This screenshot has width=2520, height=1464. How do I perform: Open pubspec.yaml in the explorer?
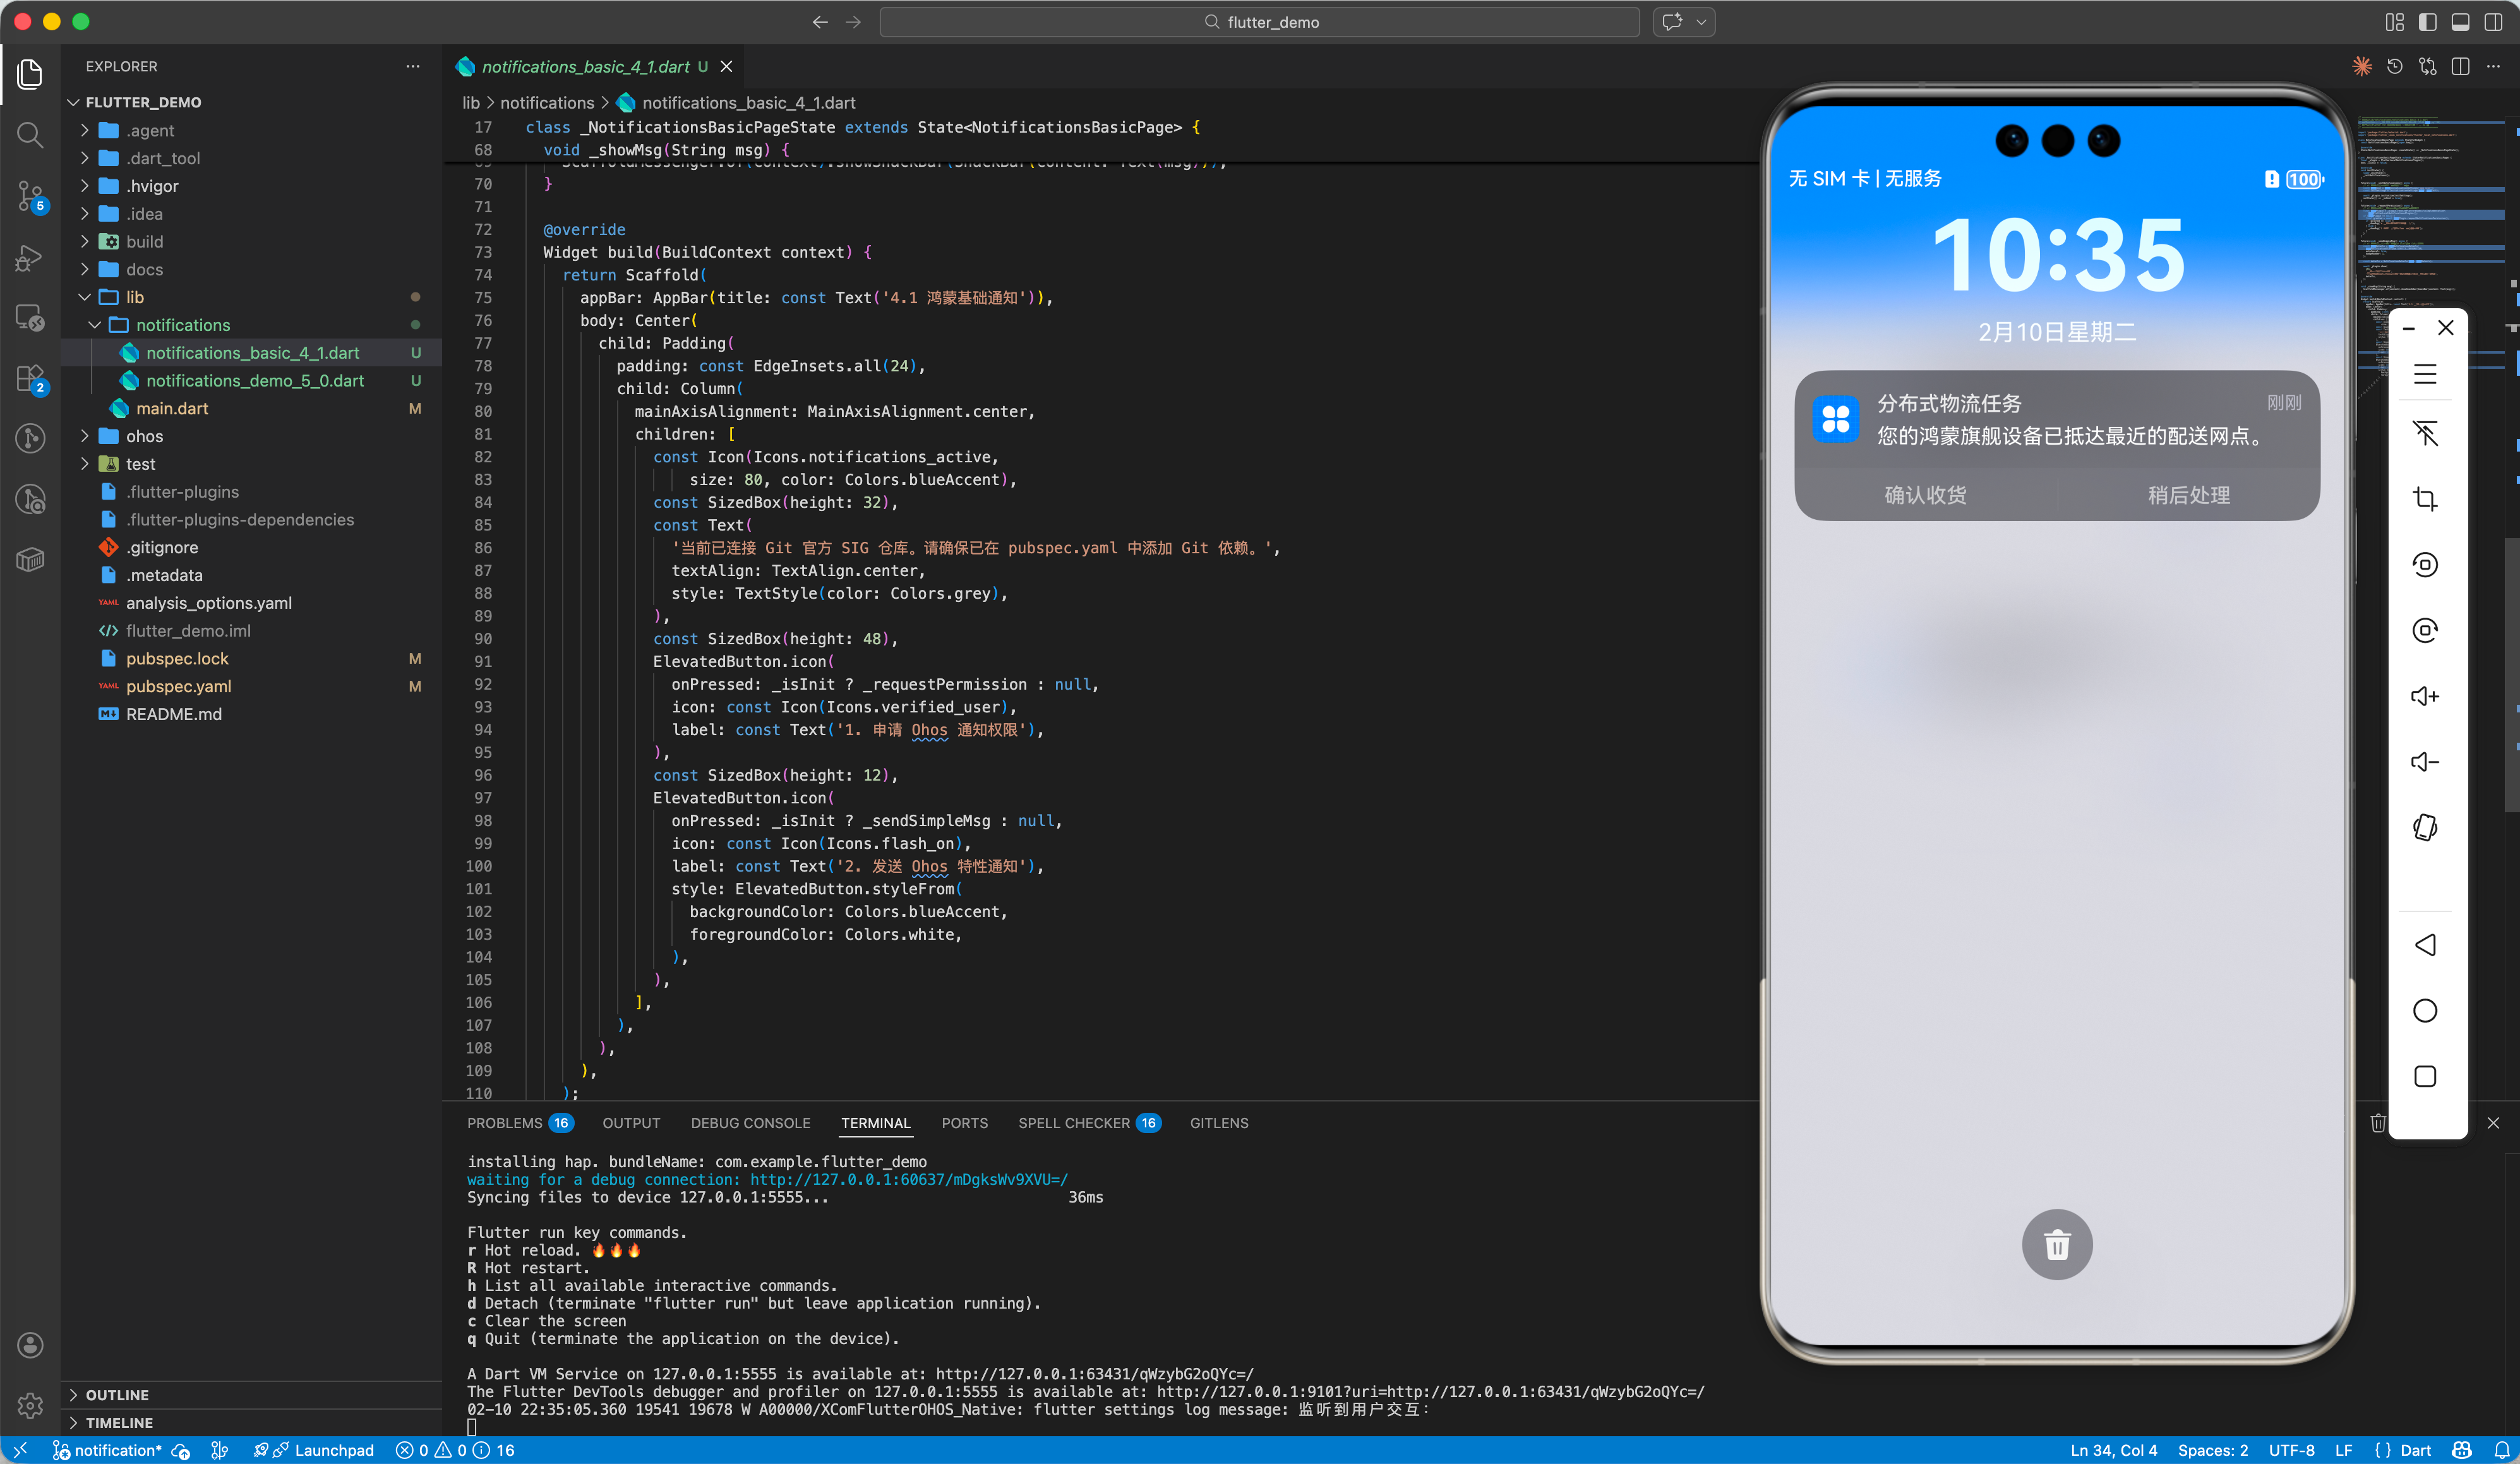(x=178, y=686)
